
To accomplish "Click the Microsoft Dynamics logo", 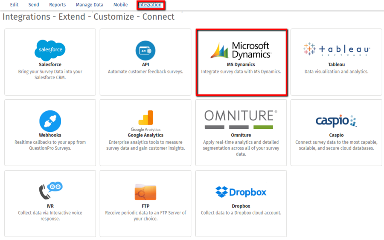I will point(241,50).
